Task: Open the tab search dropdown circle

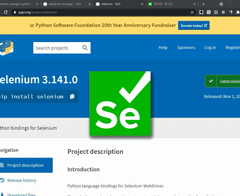Action: 221,4
